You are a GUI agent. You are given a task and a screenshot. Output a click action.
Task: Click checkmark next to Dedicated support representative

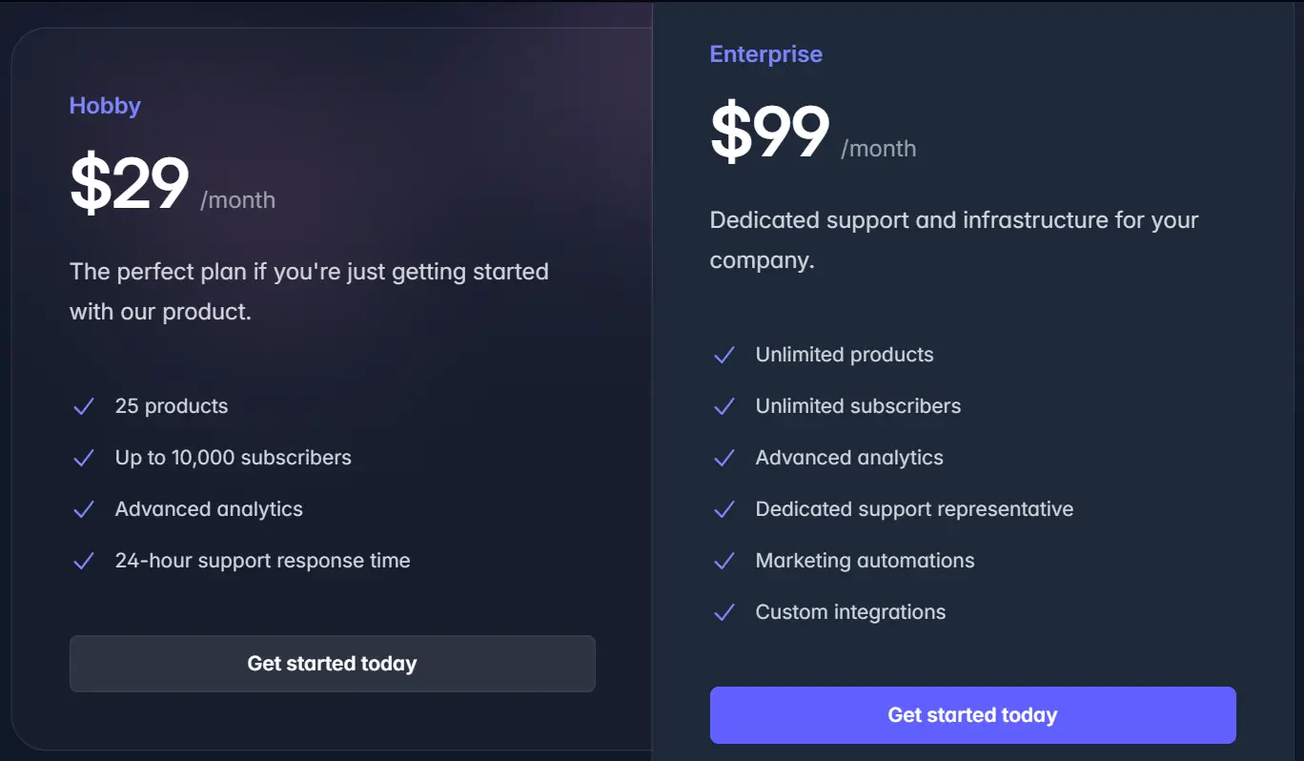pos(724,510)
